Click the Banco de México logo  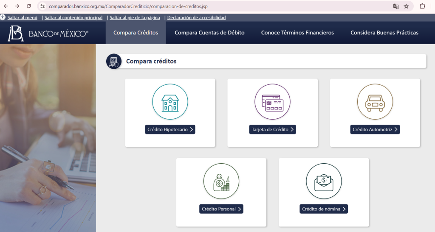[48, 33]
